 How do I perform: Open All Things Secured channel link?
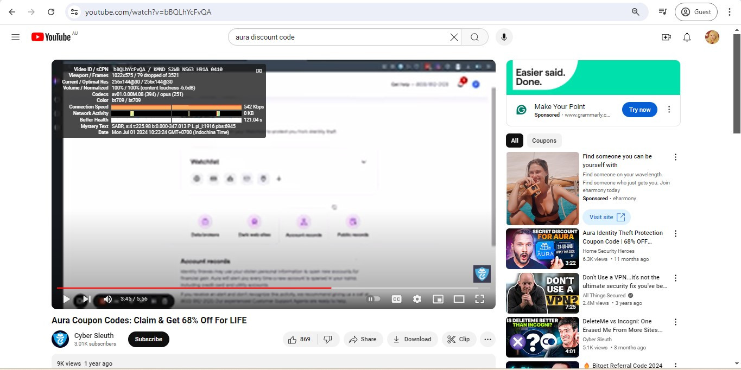pyautogui.click(x=604, y=296)
